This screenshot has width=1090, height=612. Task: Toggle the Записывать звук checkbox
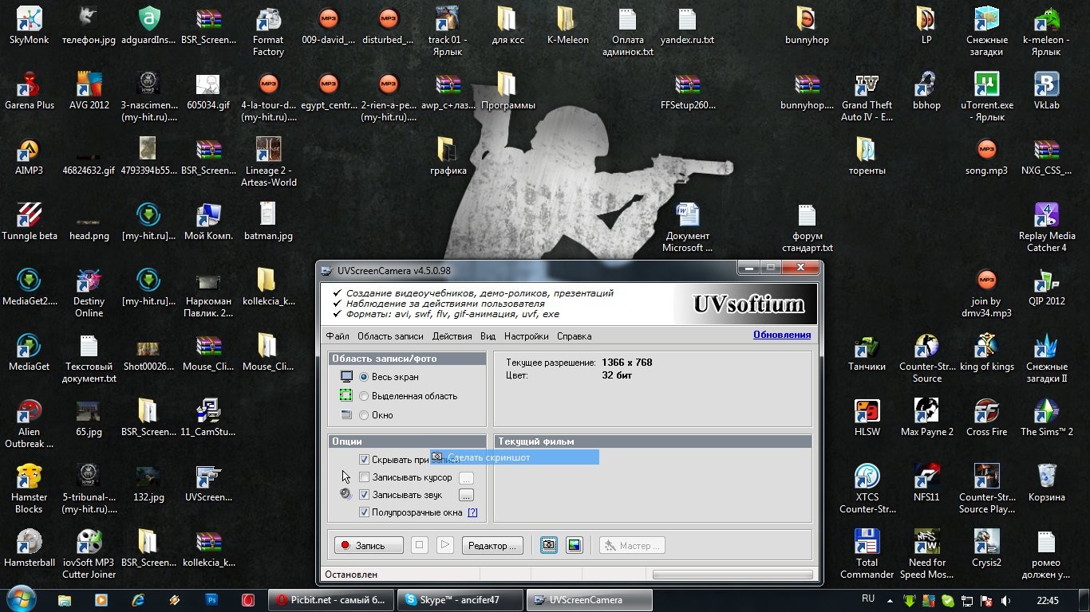point(364,495)
